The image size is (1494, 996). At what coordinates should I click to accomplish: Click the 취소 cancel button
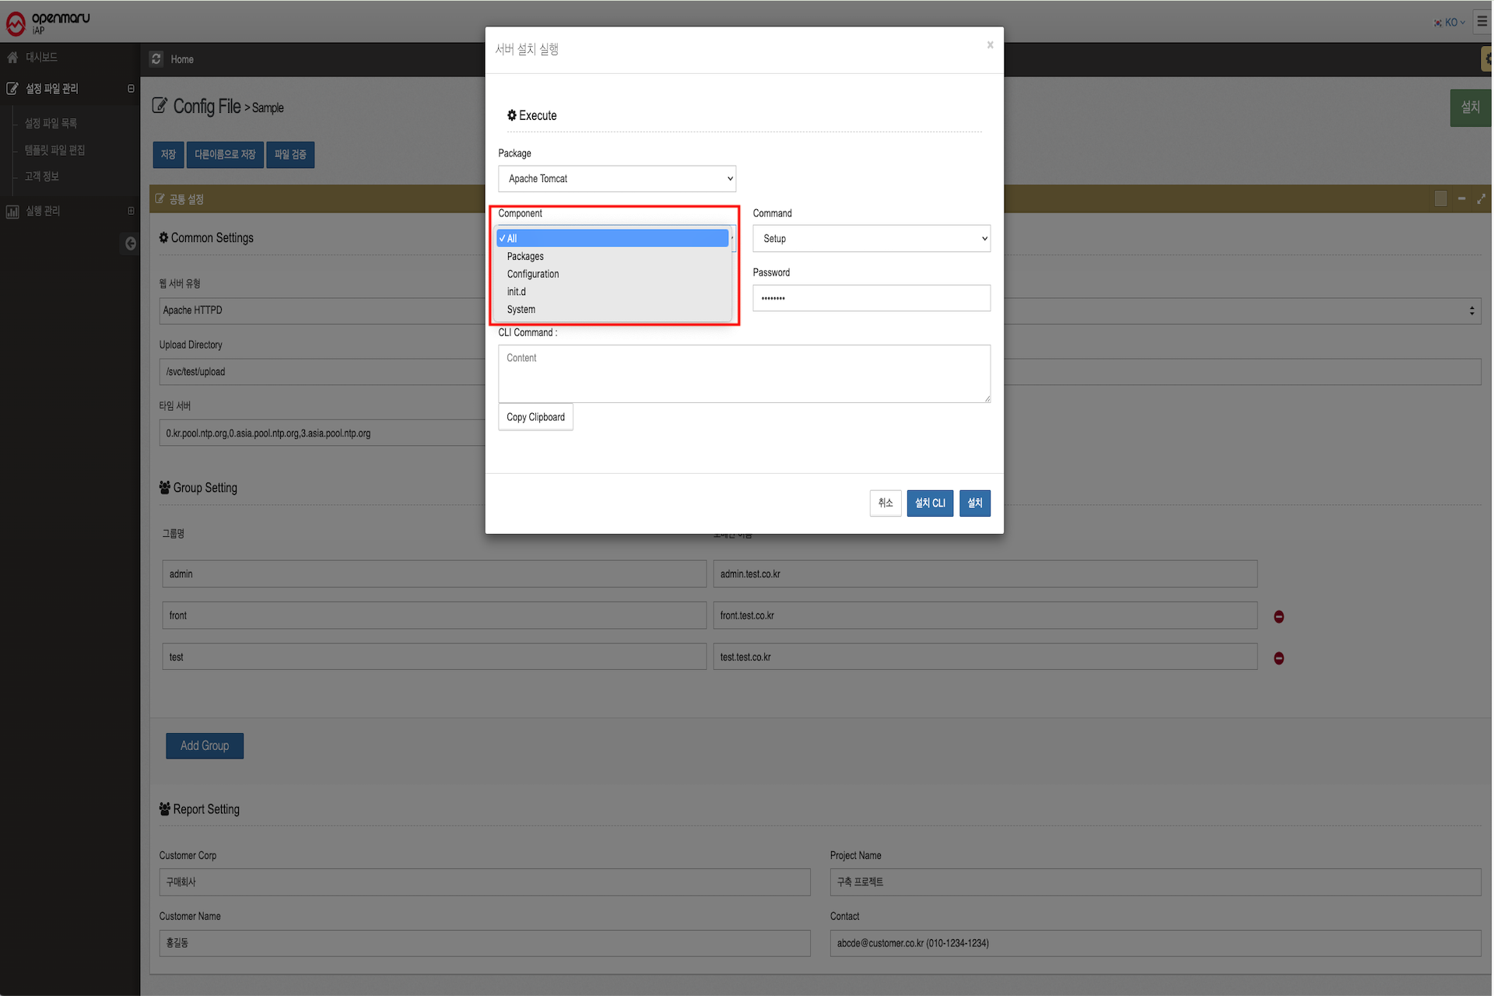click(885, 503)
